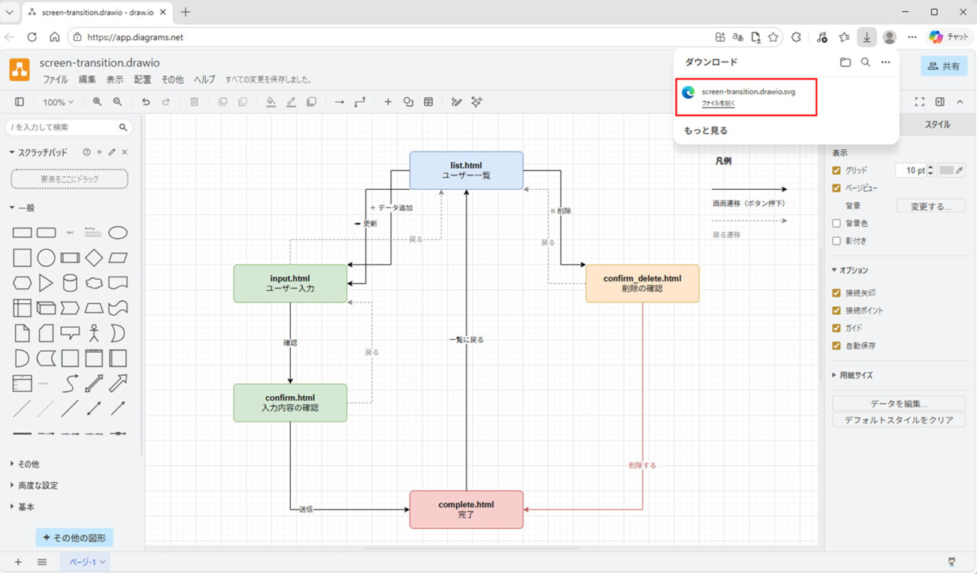Enable the 背景色 checkbox
The image size is (977, 574).
tap(836, 223)
